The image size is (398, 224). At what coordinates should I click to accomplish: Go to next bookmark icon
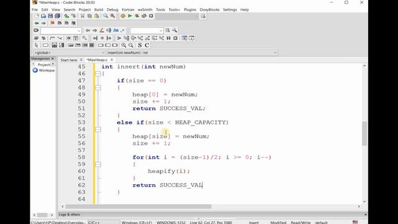67,23
